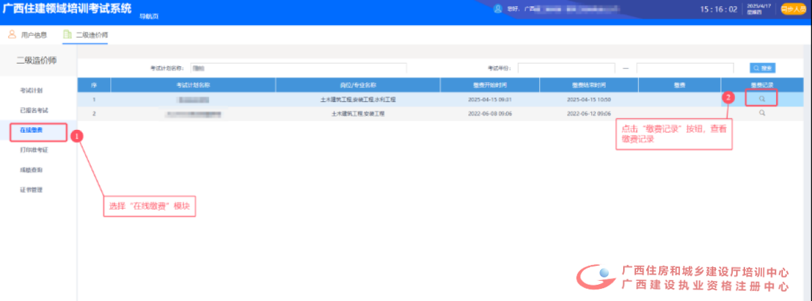This screenshot has width=812, height=301.
Task: Open 证书管理 in the sidebar
Action: [32, 189]
